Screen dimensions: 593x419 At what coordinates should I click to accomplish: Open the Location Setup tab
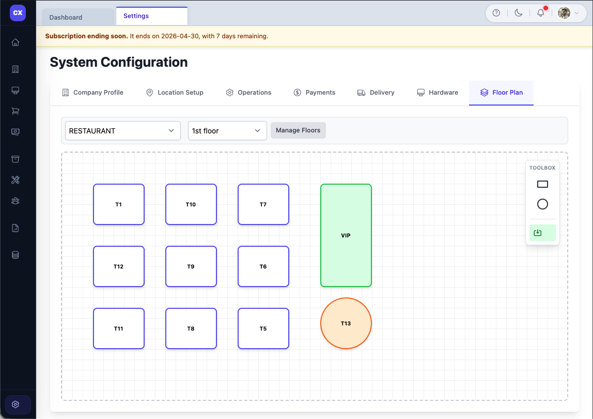(x=175, y=93)
